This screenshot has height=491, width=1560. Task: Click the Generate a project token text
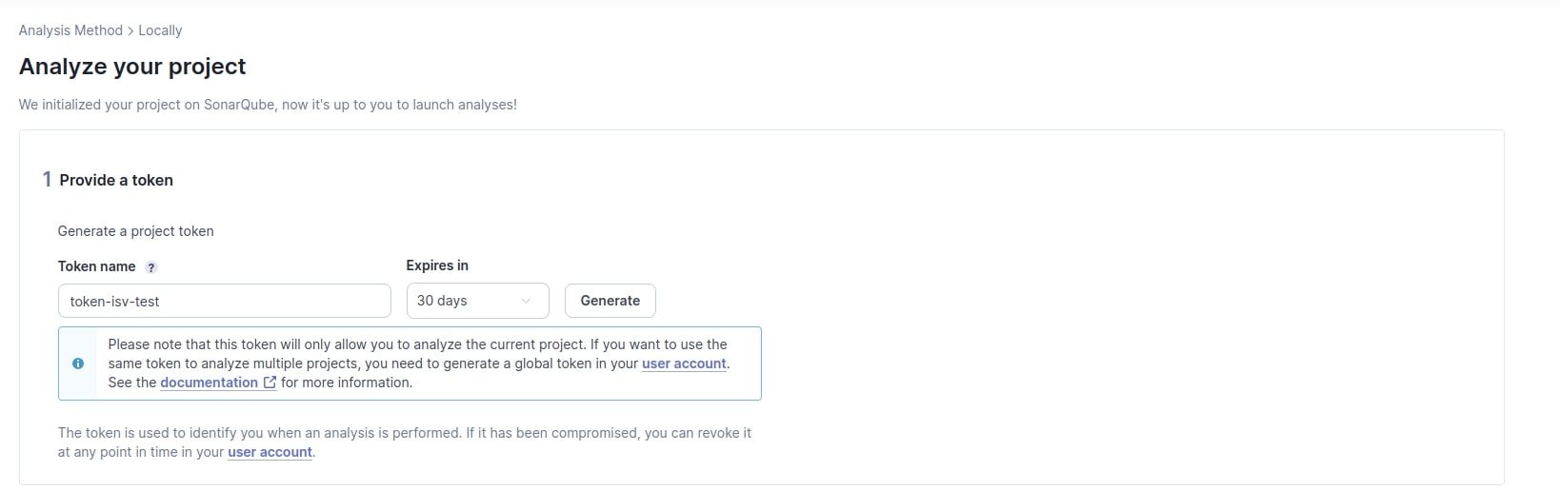(135, 231)
